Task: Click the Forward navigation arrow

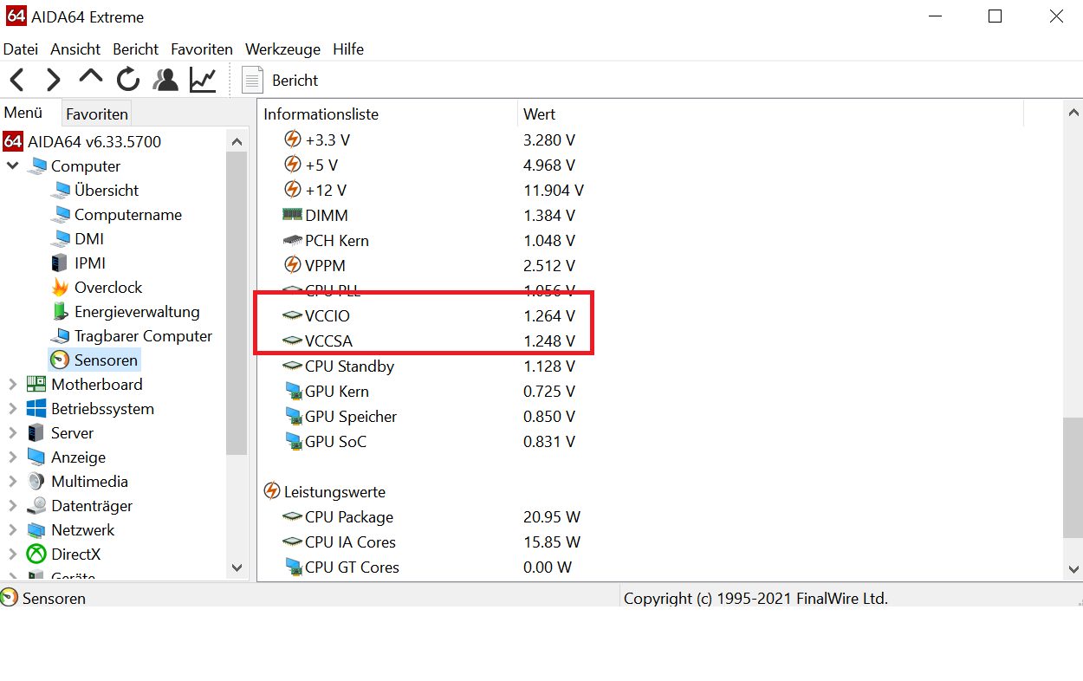Action: pos(54,81)
